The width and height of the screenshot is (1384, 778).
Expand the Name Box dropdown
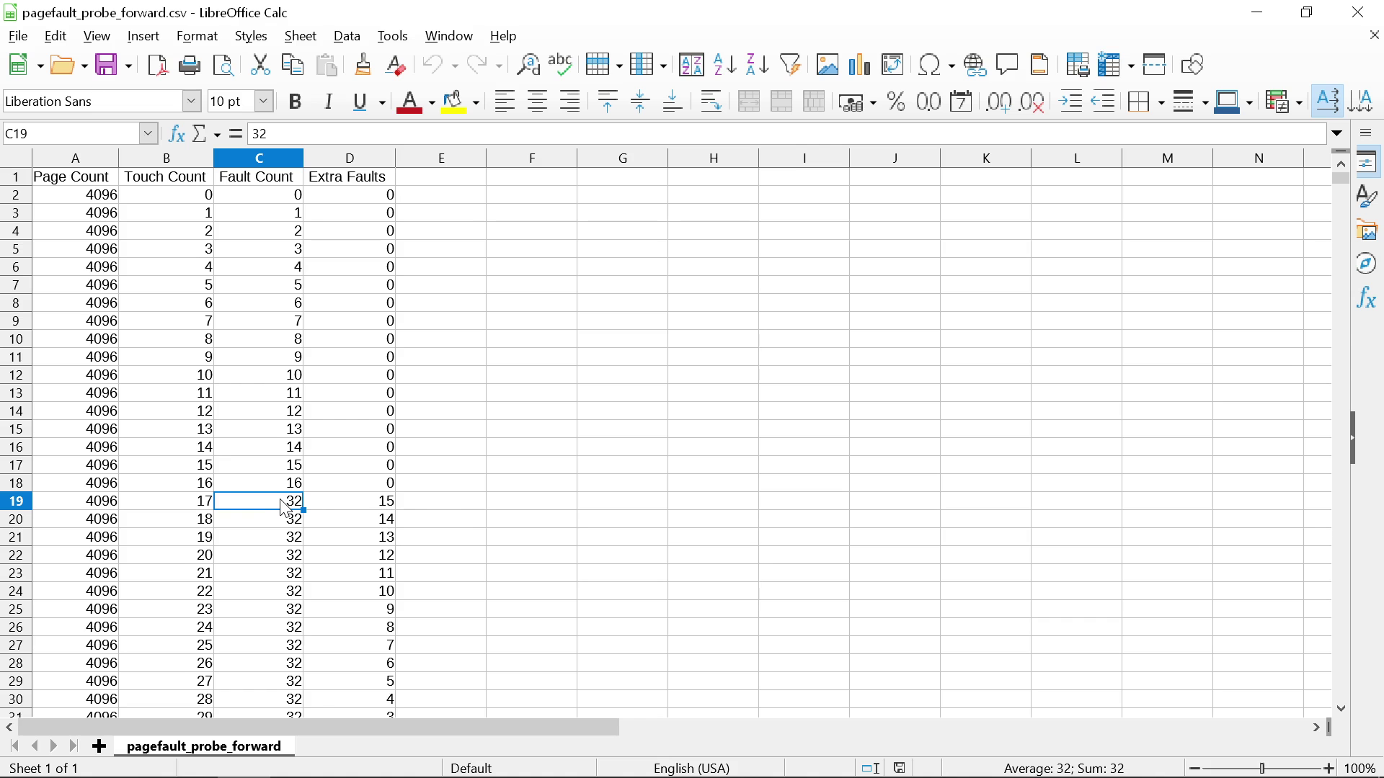click(148, 134)
